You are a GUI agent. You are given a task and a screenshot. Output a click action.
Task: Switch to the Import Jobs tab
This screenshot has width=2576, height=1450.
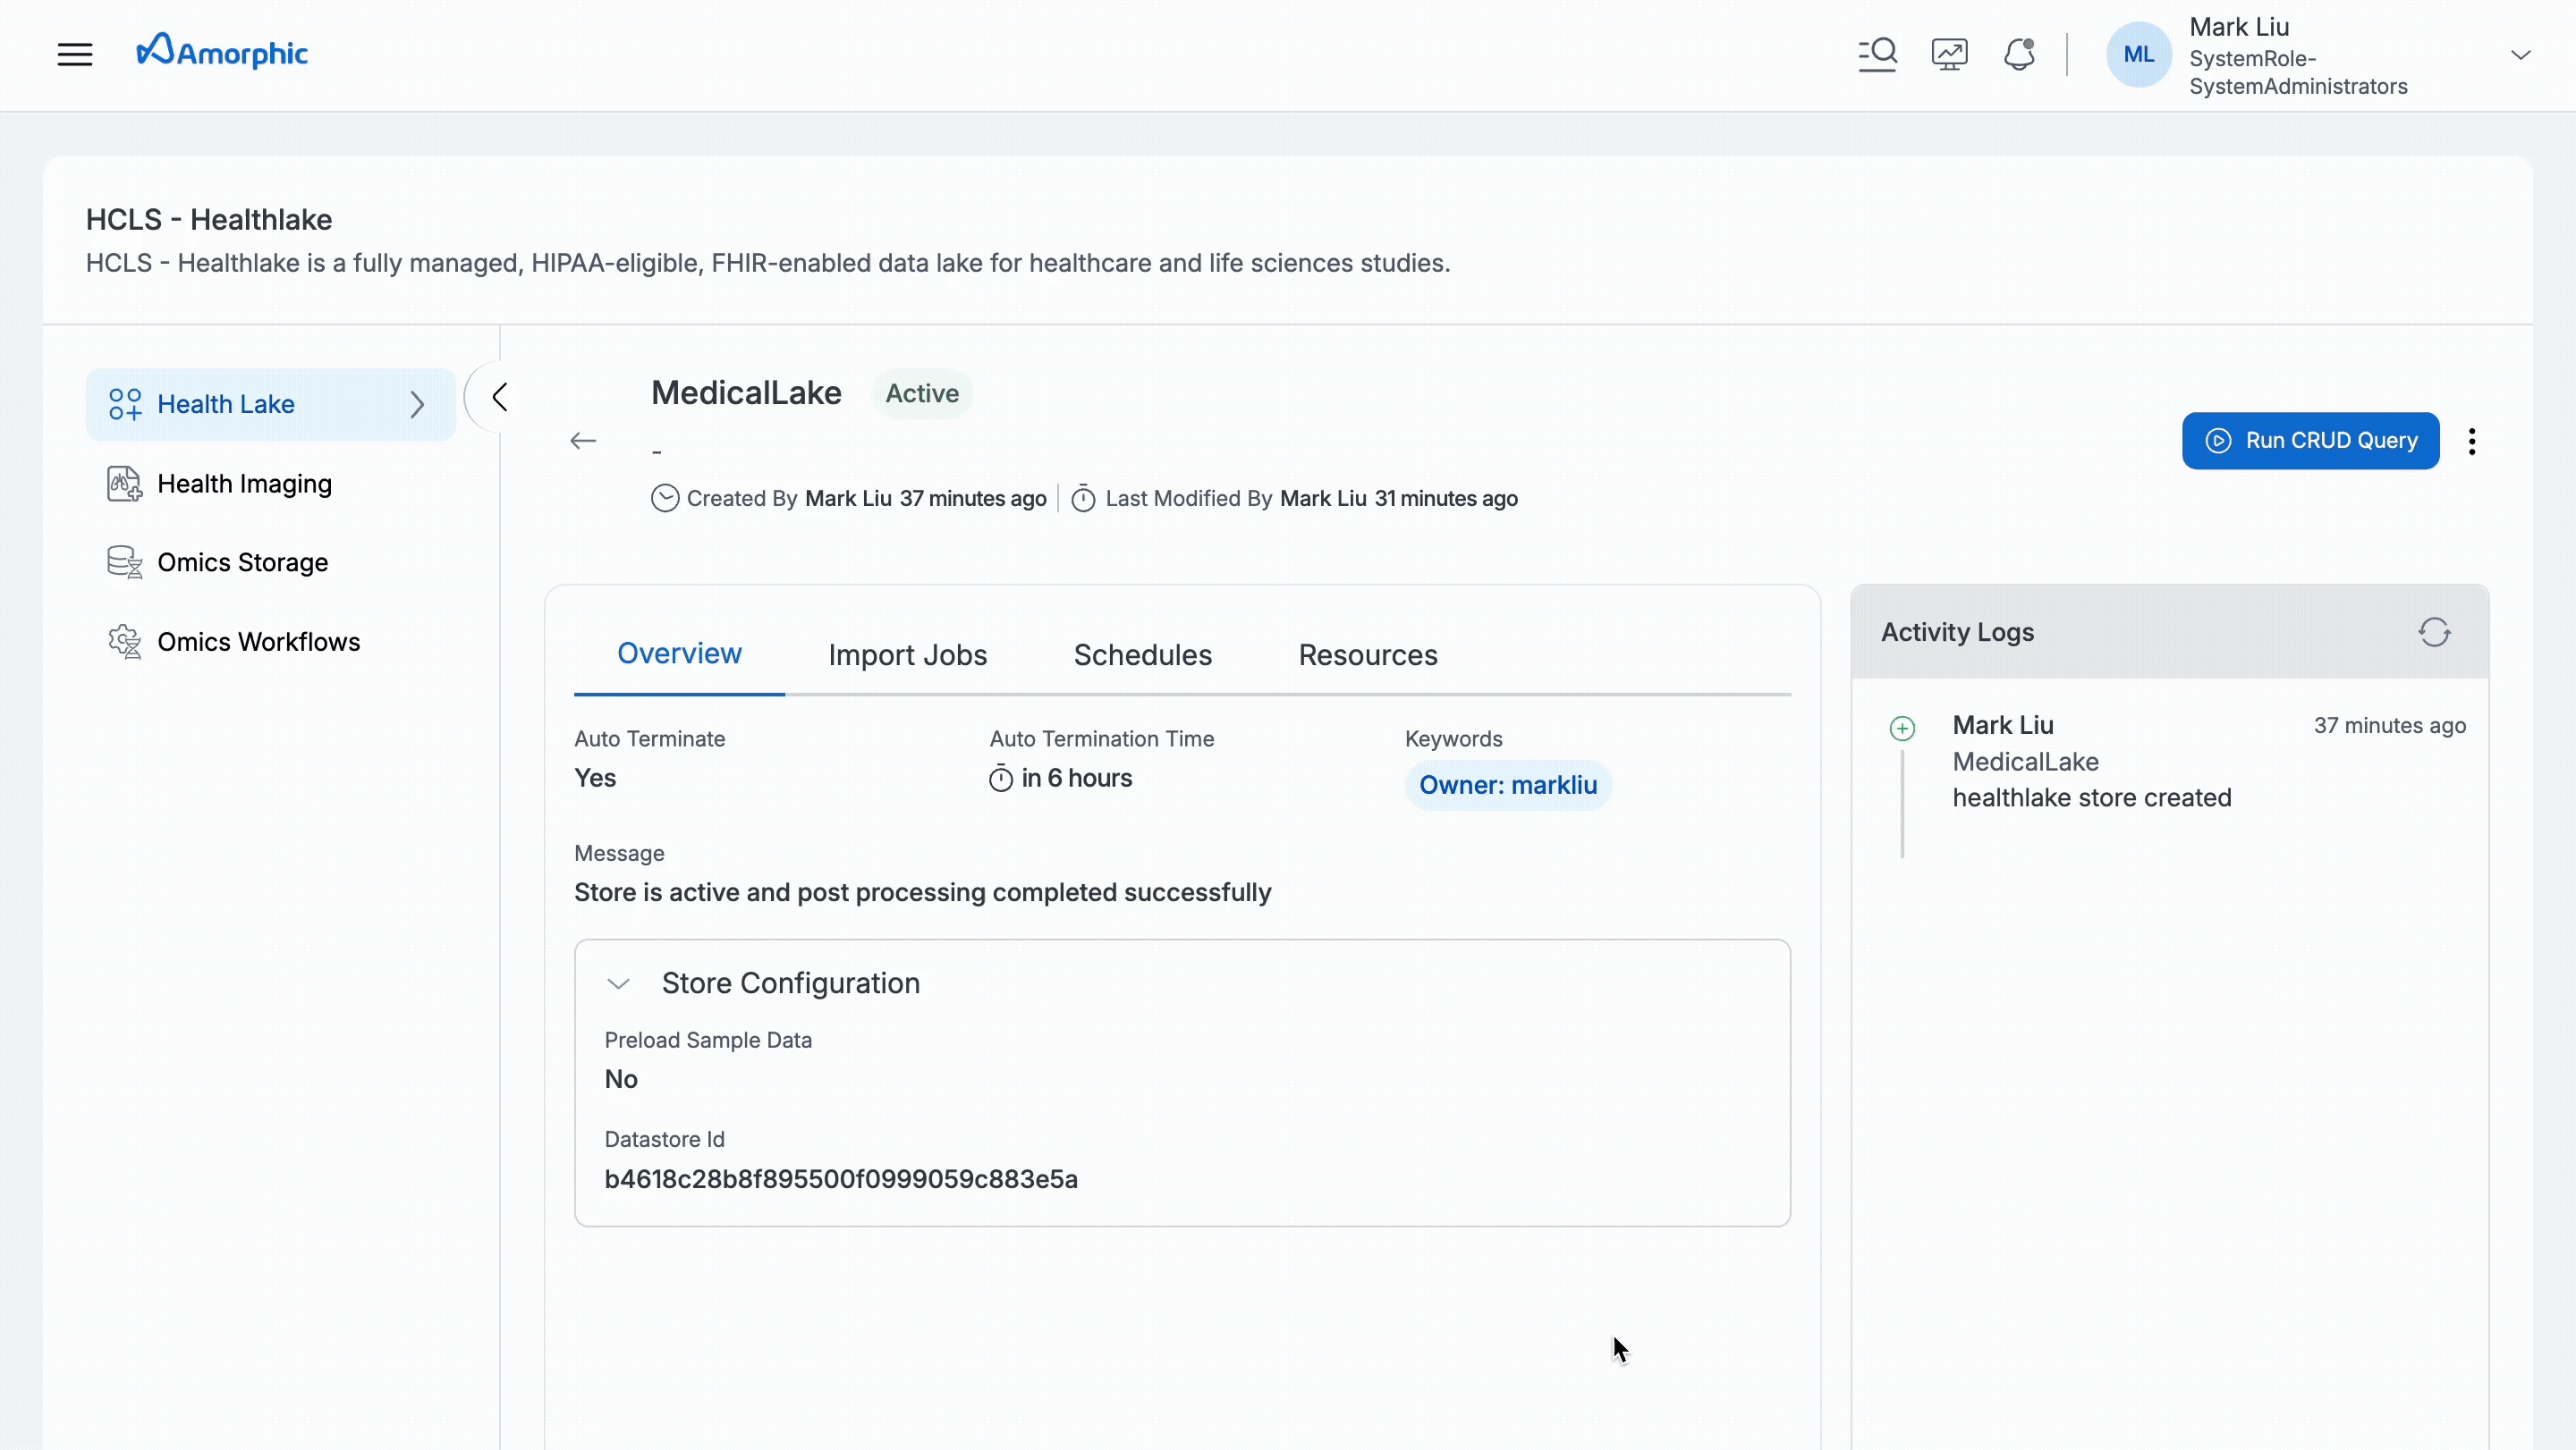tap(907, 654)
